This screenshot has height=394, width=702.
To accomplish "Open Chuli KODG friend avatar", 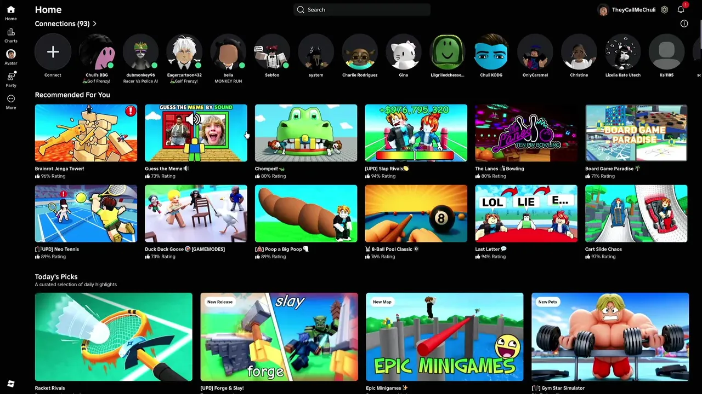I will [491, 52].
